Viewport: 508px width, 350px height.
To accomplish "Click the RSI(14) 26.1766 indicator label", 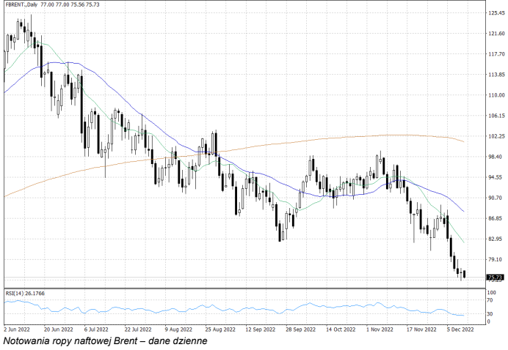I will [24, 294].
